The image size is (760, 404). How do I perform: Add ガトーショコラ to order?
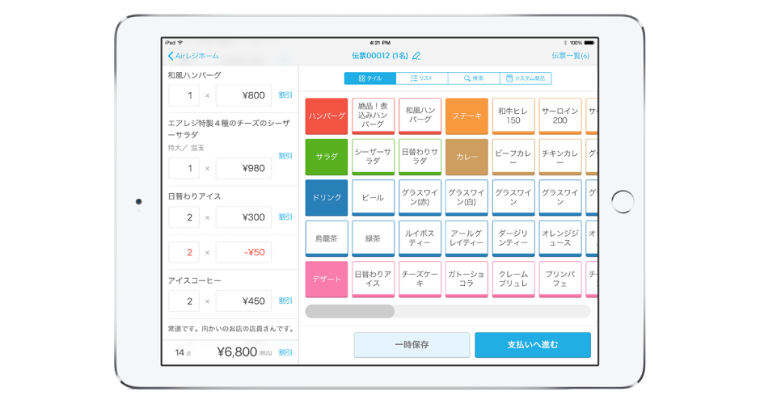pyautogui.click(x=467, y=279)
